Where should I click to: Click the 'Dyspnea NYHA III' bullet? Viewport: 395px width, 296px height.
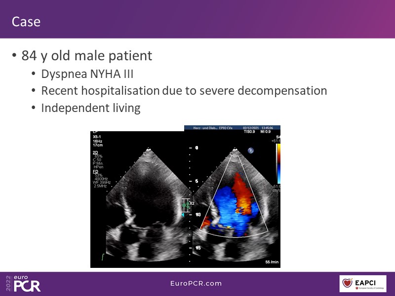(86, 74)
